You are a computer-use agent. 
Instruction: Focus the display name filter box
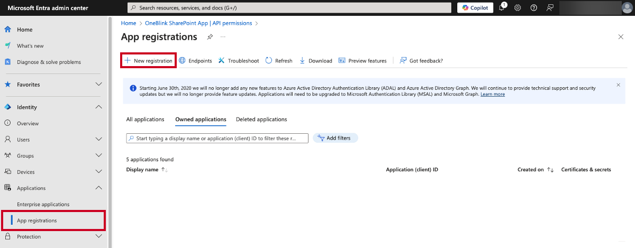point(217,138)
